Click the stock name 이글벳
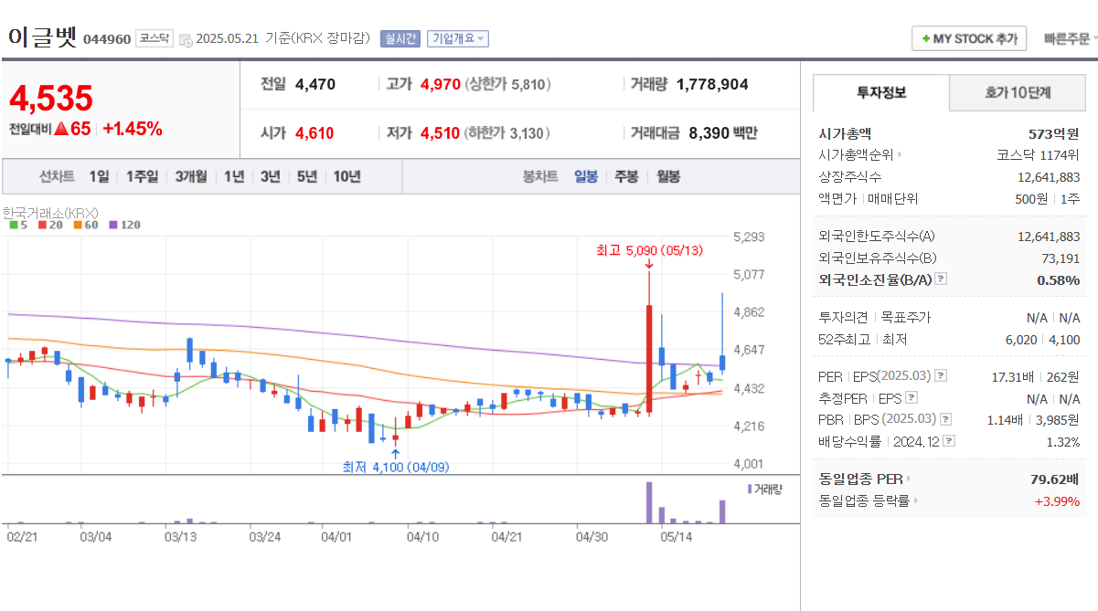 [43, 37]
